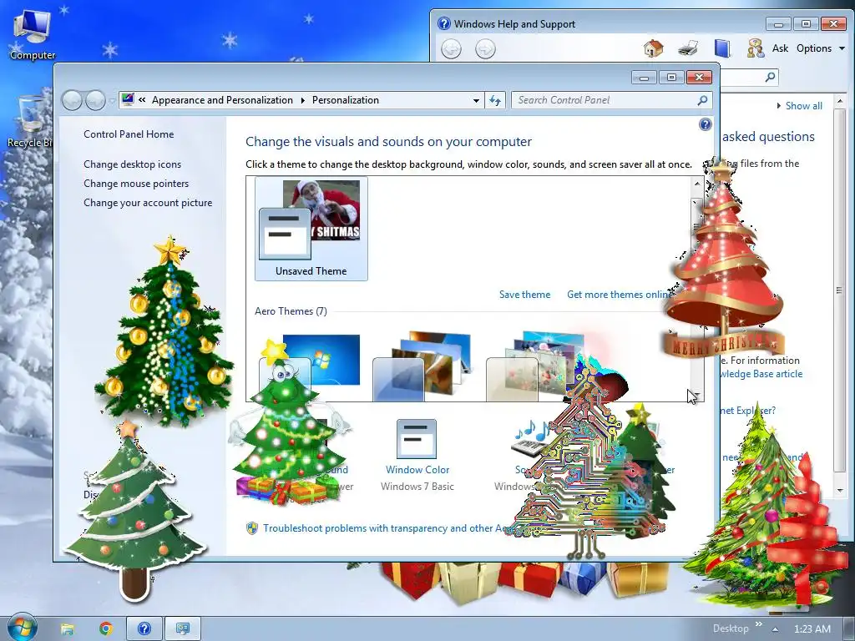This screenshot has width=855, height=641.
Task: Launch Google Chrome from the taskbar
Action: point(106,629)
